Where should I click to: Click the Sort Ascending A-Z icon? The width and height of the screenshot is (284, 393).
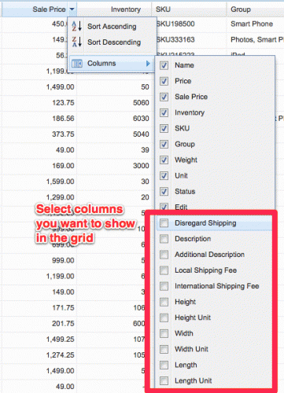(76, 26)
